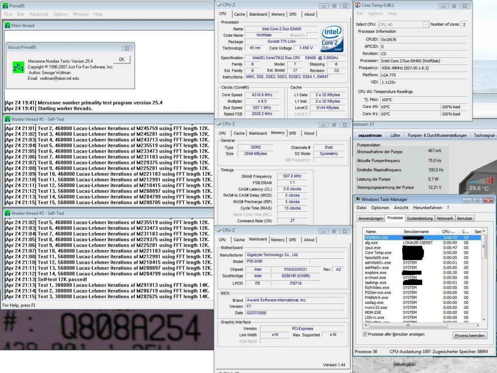
Task: Open the Help menu in Prime95
Action: 98,14
